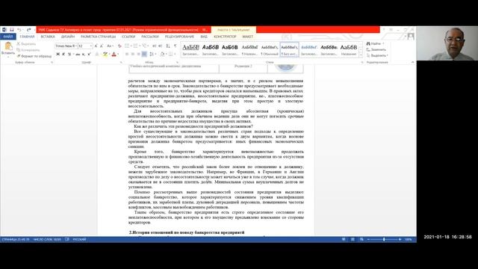The image size is (478, 269).
Task: Switch to the ДИЗАЙН tab
Action: pos(68,37)
